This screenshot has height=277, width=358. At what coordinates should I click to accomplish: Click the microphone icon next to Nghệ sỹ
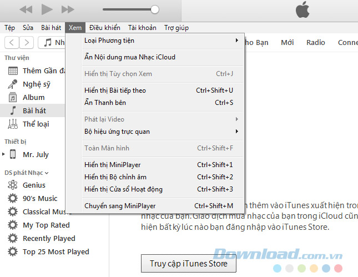click(x=13, y=84)
